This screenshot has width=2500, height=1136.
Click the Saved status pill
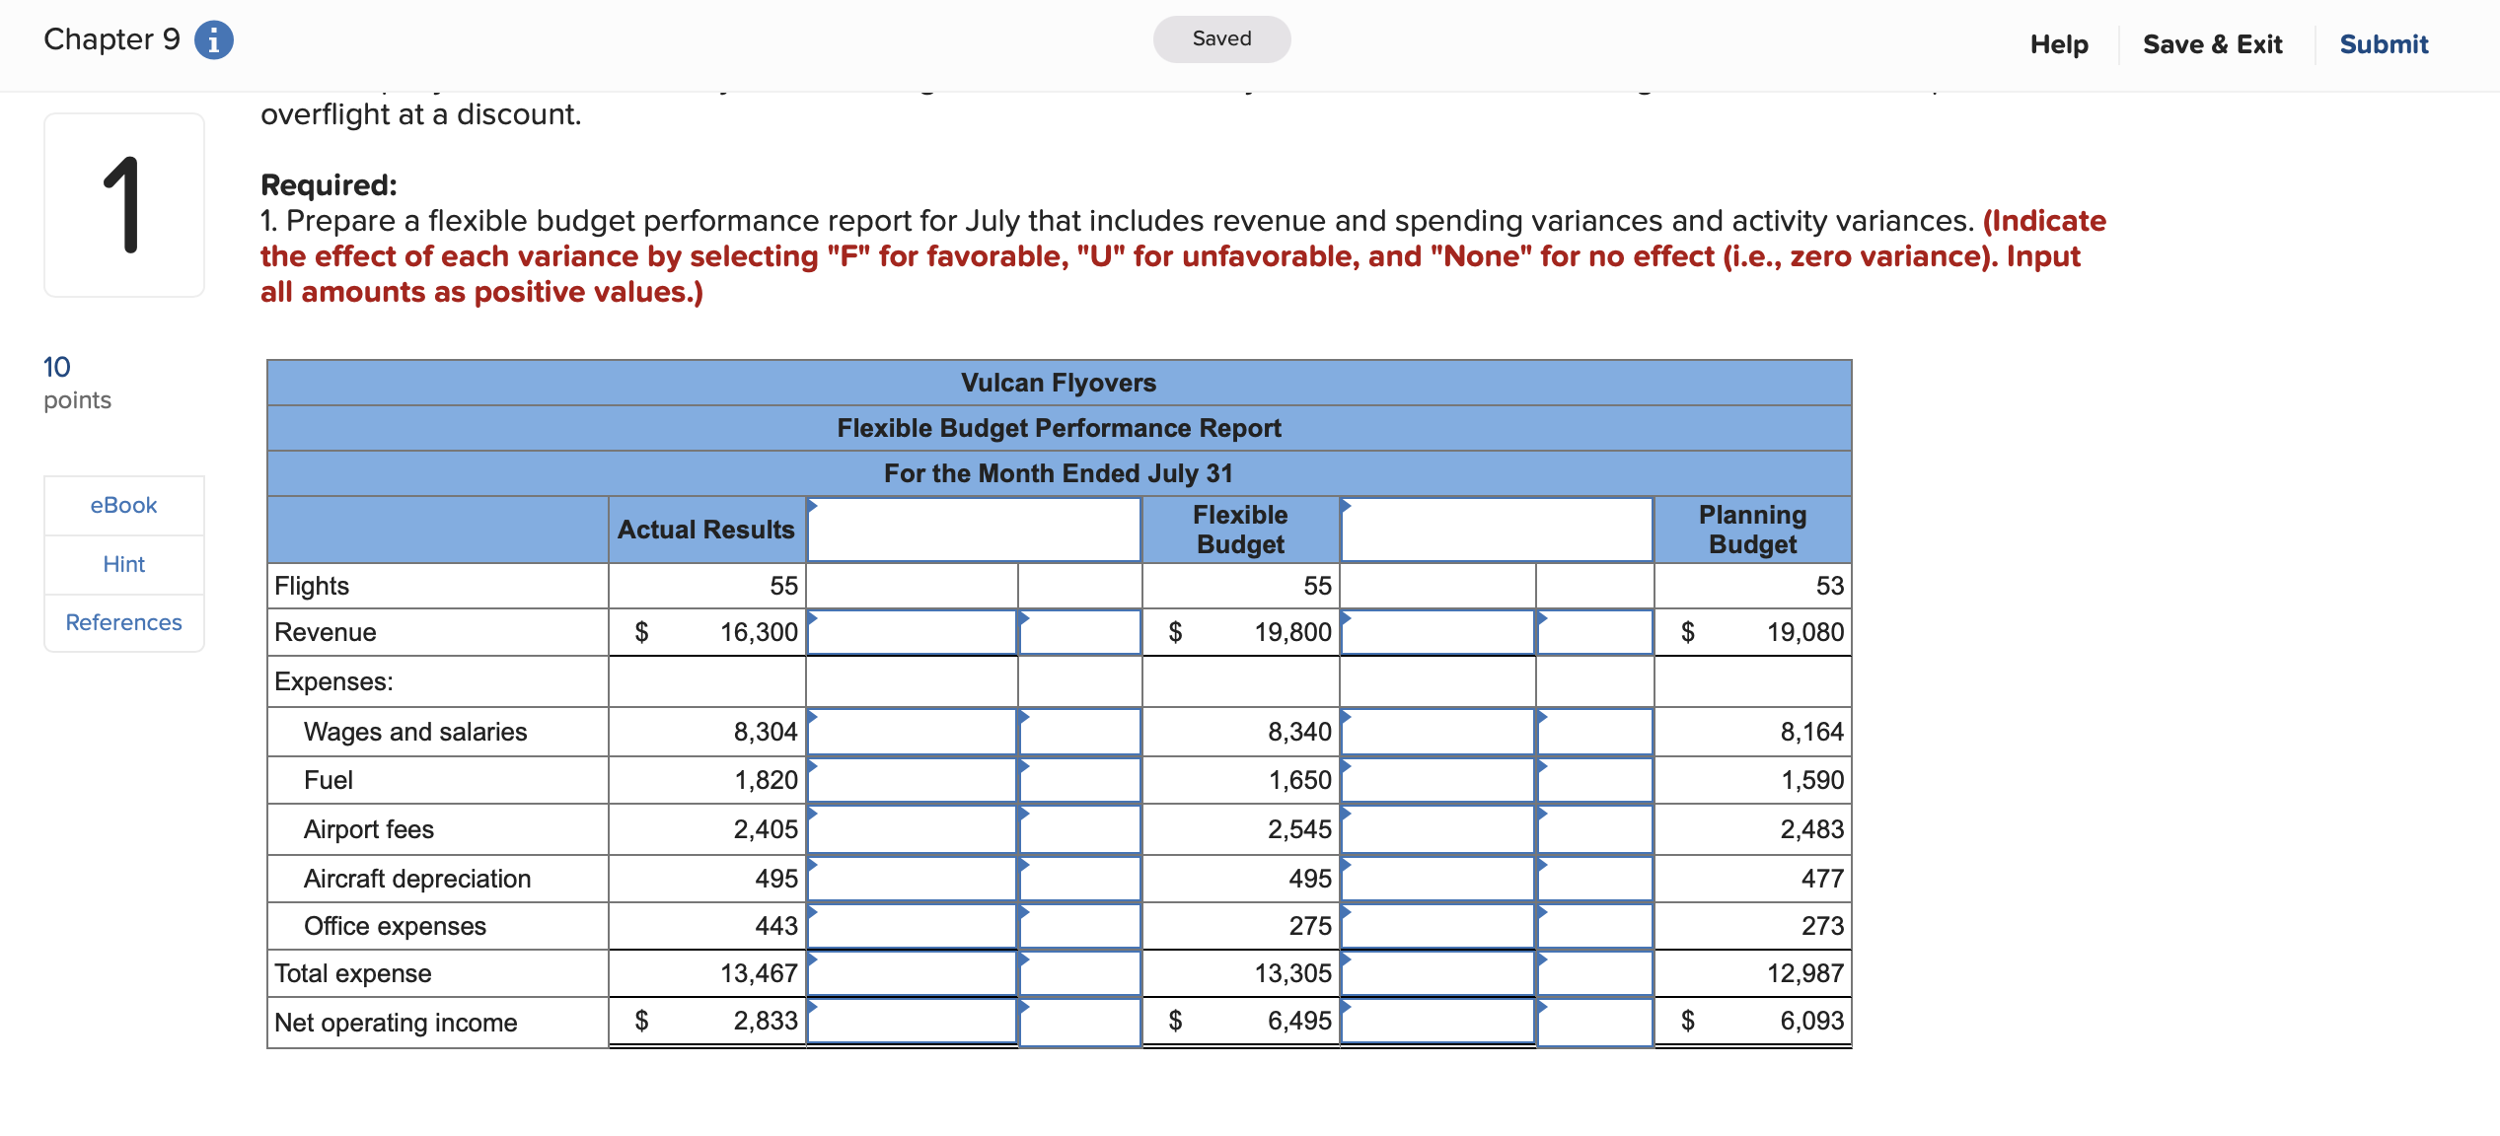pyautogui.click(x=1221, y=38)
